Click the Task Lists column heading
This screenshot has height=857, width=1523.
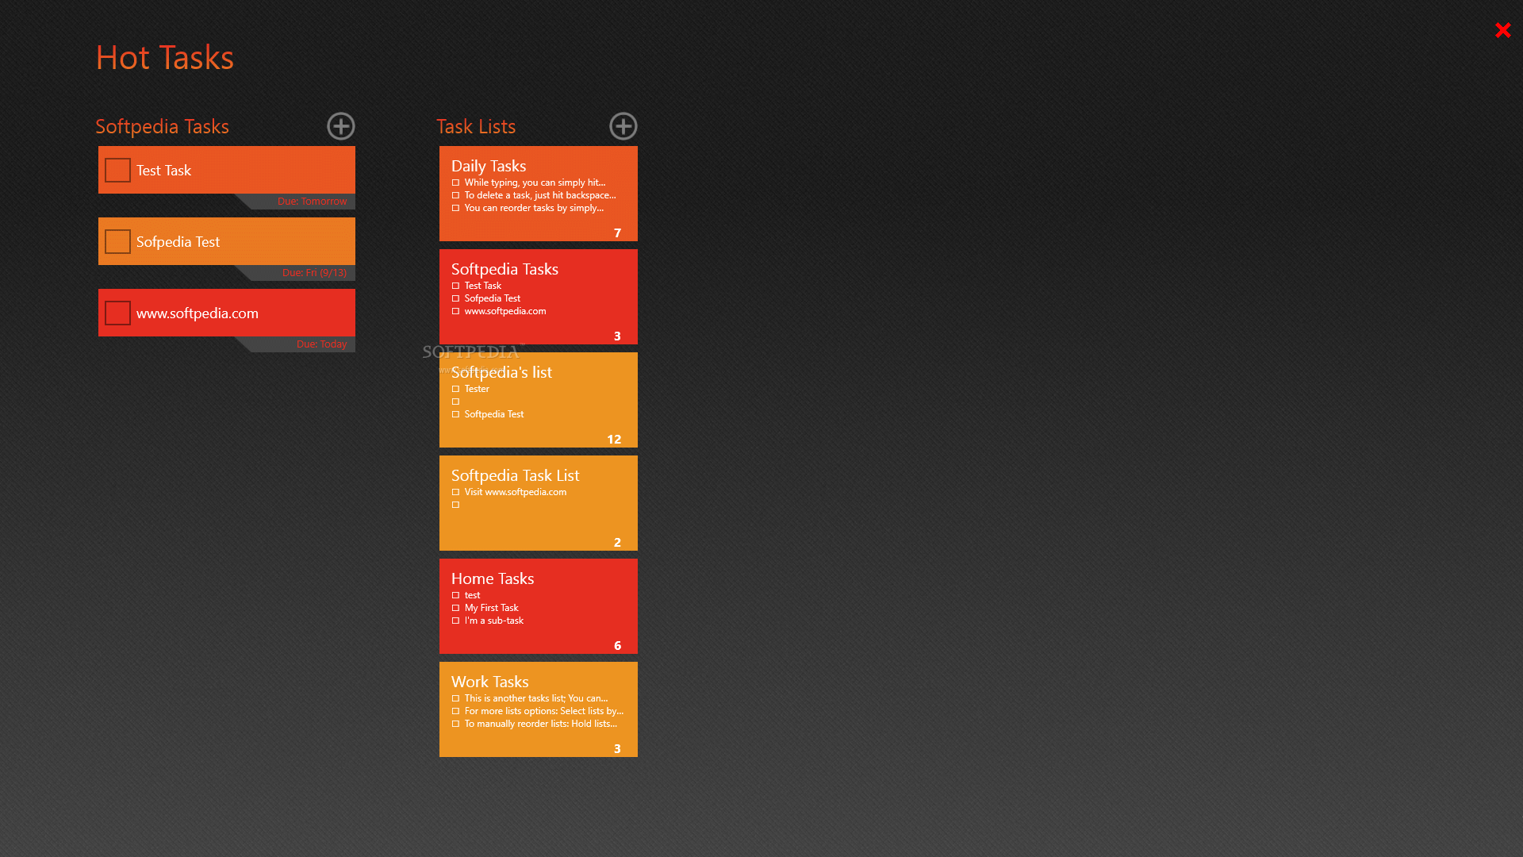[476, 127]
